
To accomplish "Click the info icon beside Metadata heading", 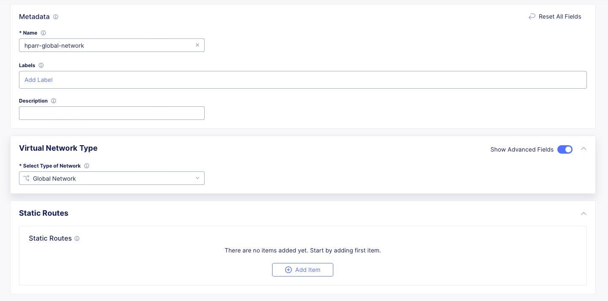I will [56, 17].
